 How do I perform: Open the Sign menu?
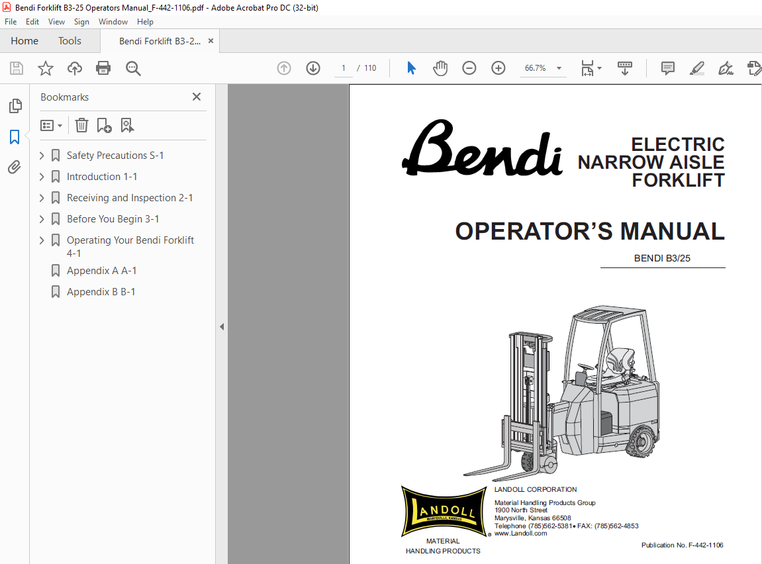tap(81, 22)
